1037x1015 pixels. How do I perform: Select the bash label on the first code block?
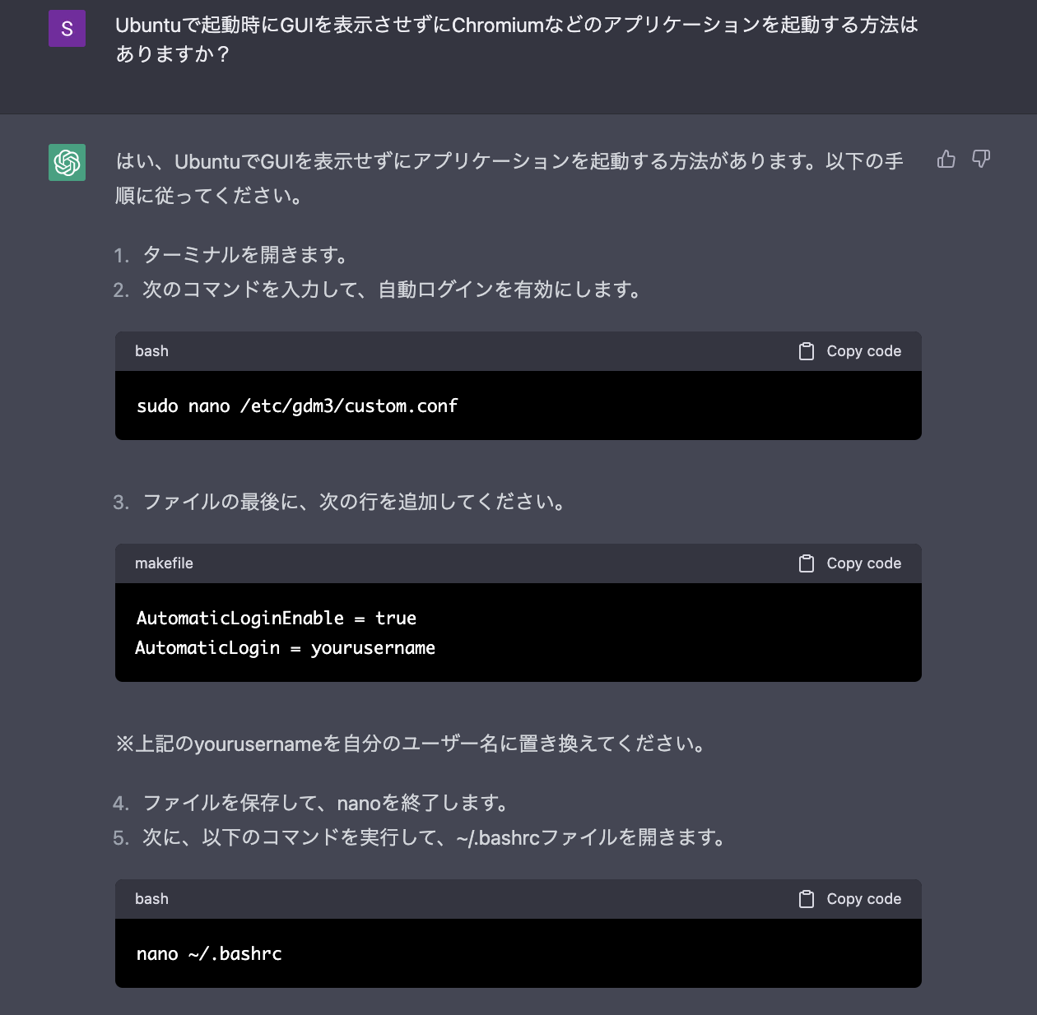151,350
